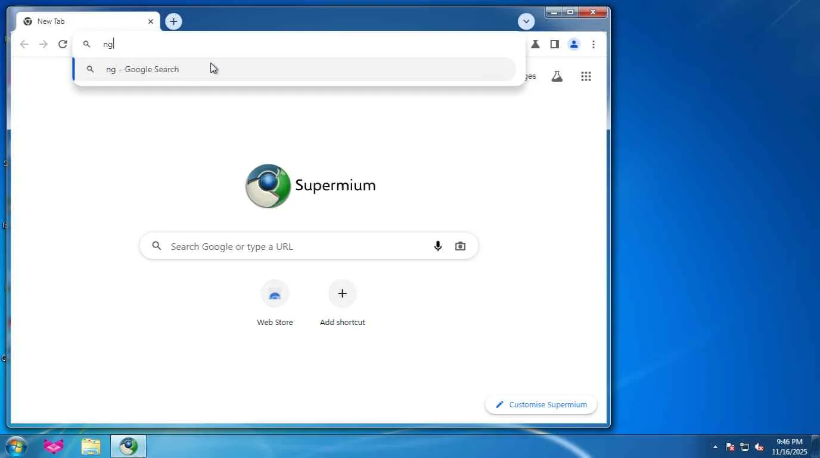The width and height of the screenshot is (820, 458).
Task: Open the Action Center flag icon
Action: (x=730, y=447)
